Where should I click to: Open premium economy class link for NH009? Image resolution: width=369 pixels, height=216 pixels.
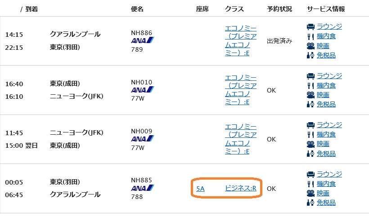pyautogui.click(x=241, y=139)
